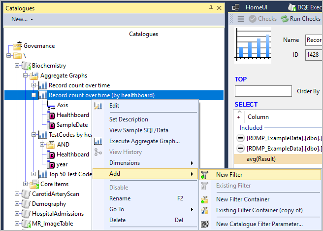323x231 pixels.
Task: Collapse Record count over time (by healthboard)
Action: (34, 95)
